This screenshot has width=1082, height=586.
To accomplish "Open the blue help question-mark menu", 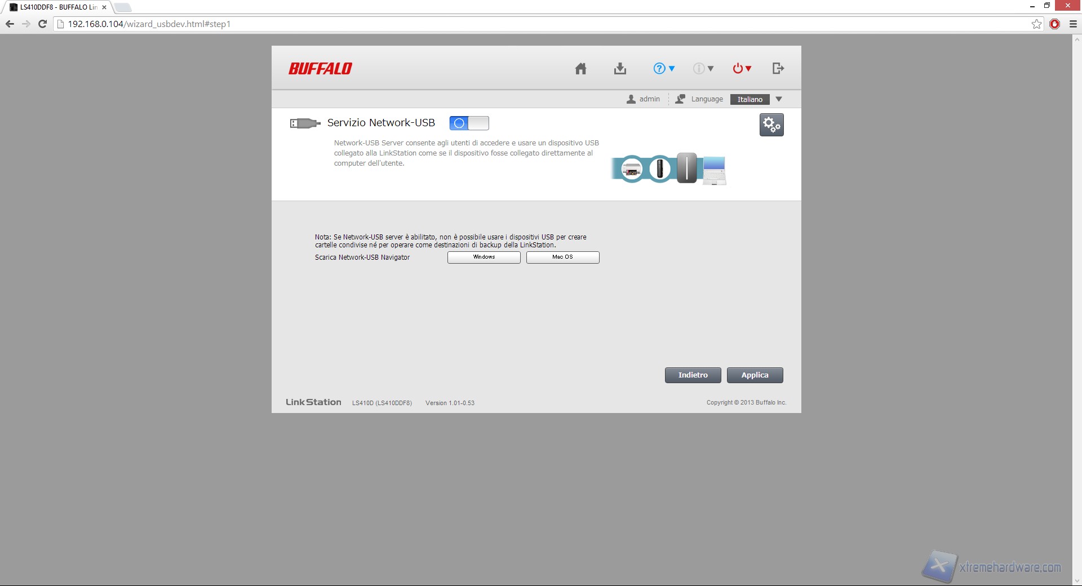I will [663, 69].
